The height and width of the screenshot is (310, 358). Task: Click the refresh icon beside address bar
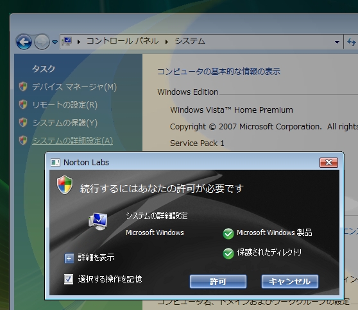click(351, 42)
